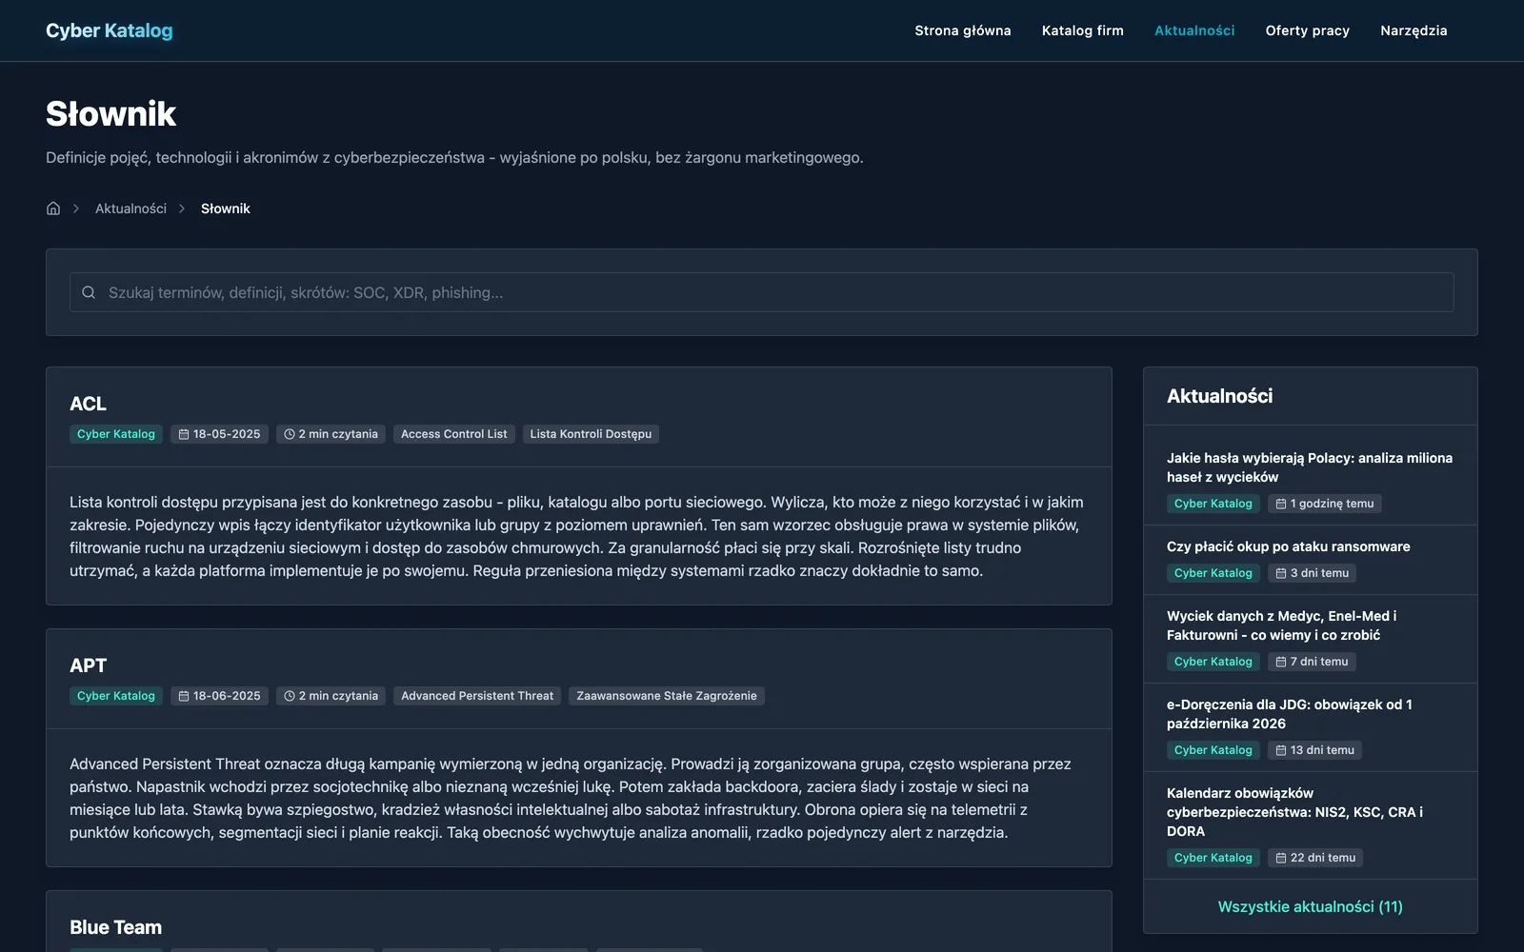Screen dimensions: 1524x952
Task: Click calendar icon beside '13 dni temu'
Action: (1281, 750)
